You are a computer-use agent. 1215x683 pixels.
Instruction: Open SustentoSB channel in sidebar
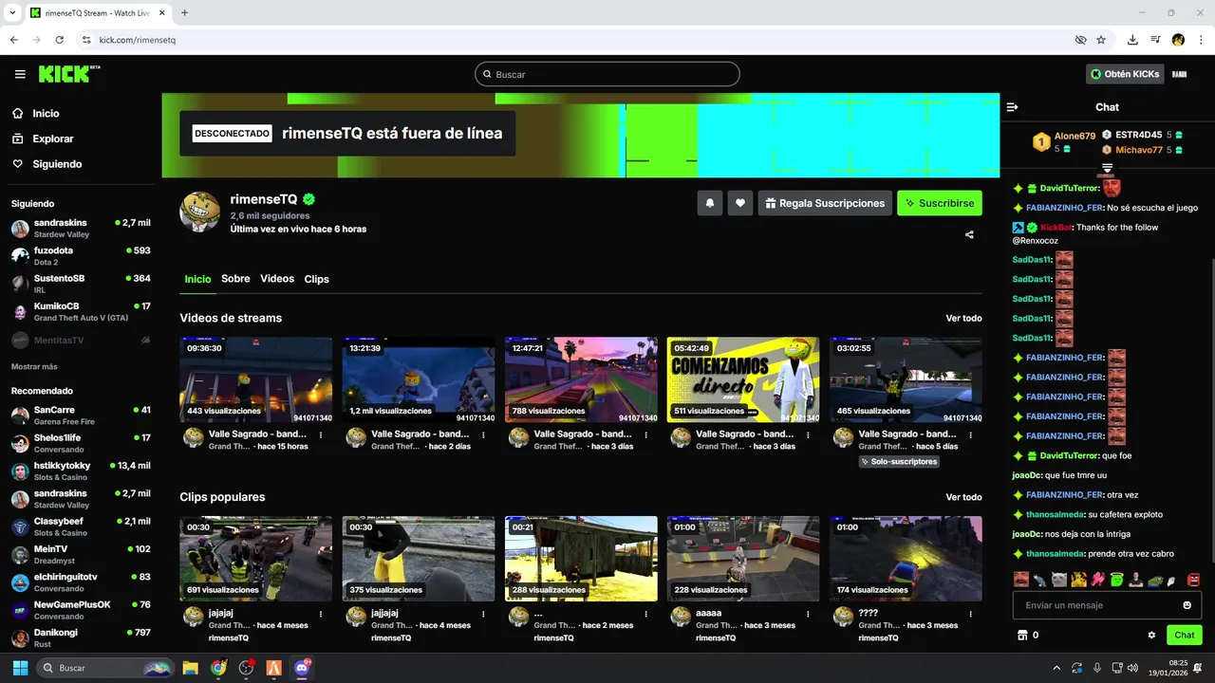(x=81, y=284)
